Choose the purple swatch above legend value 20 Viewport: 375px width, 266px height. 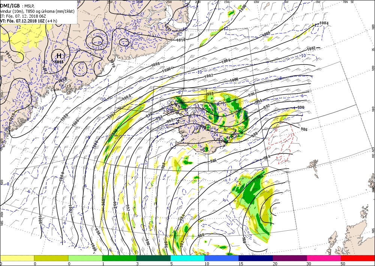pos(289,258)
